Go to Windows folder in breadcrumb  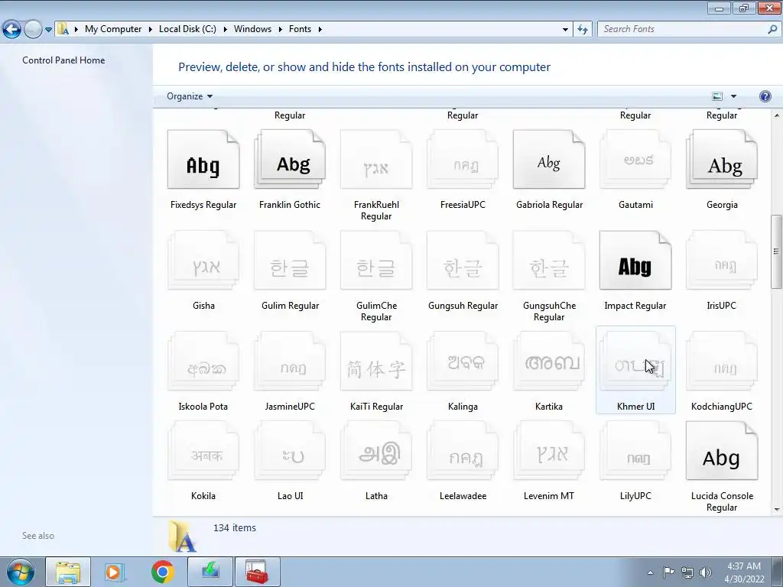tap(252, 29)
